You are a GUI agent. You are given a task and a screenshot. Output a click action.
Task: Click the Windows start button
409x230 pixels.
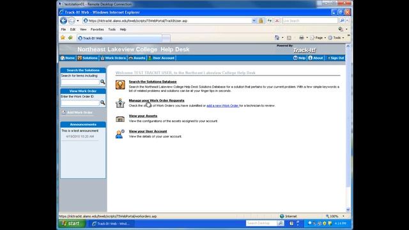click(x=72, y=224)
